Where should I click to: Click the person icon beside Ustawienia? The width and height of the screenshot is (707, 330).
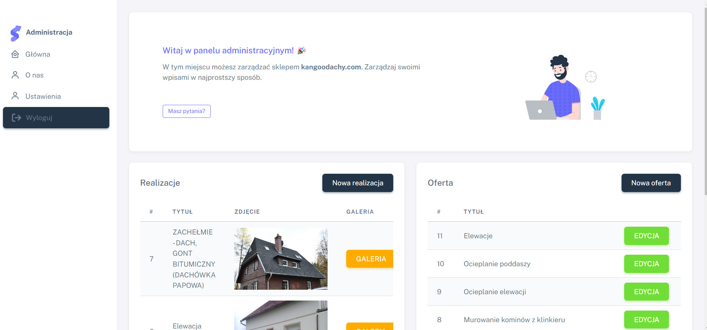coord(15,96)
